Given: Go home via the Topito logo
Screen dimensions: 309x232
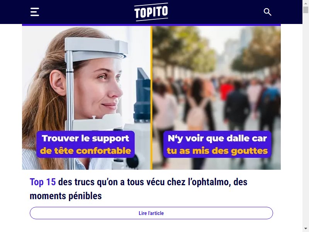Looking at the screenshot, I should click(151, 12).
